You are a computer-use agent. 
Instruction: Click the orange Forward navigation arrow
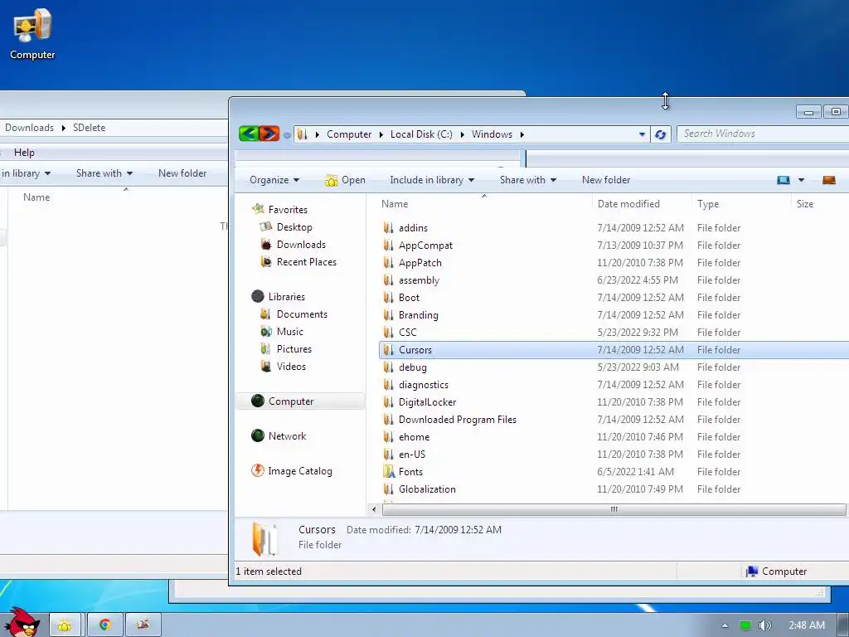269,134
